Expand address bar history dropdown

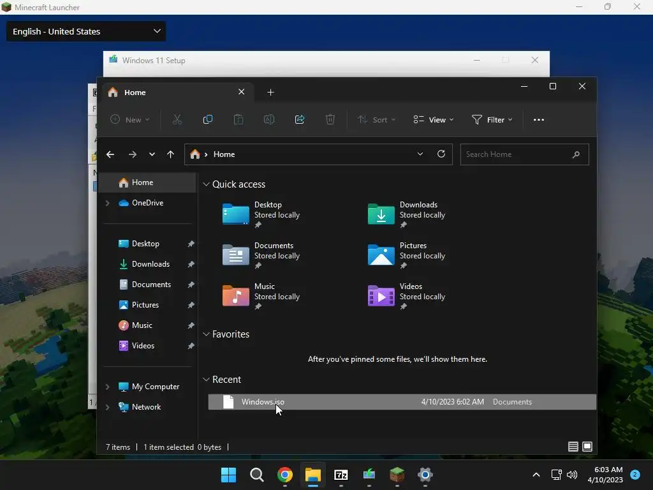click(x=420, y=154)
